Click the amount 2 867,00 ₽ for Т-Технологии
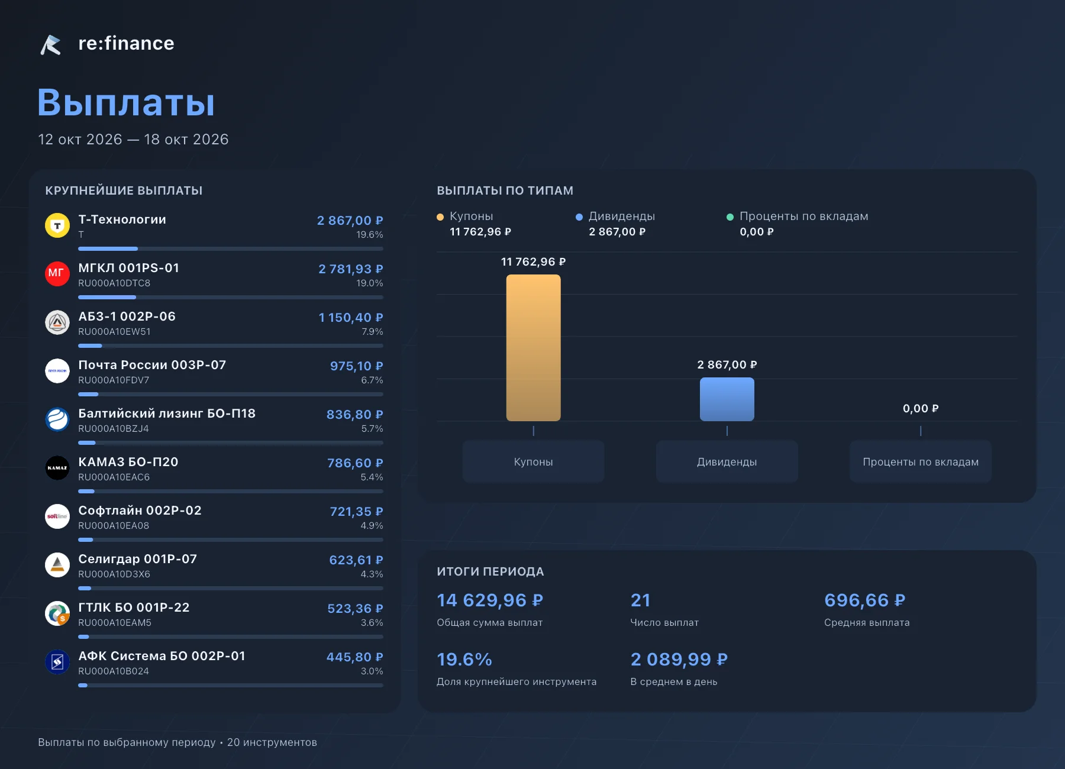 350,221
